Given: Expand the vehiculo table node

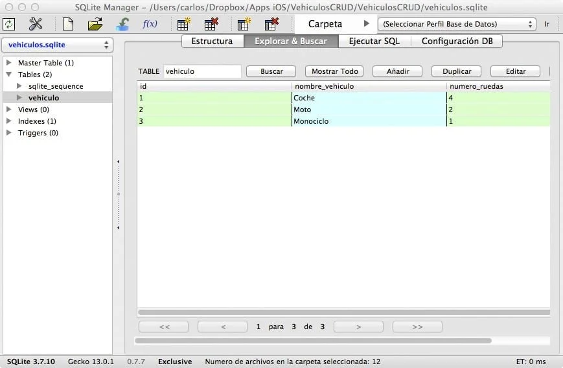Looking at the screenshot, I should pos(19,98).
